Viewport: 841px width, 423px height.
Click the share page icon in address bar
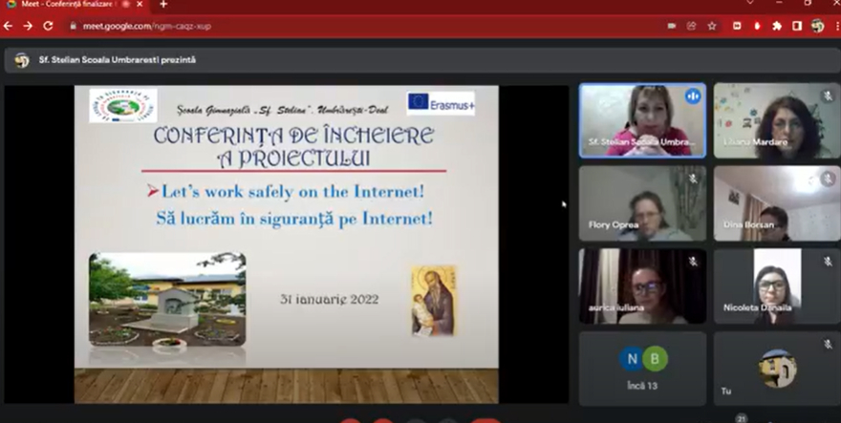pos(691,26)
